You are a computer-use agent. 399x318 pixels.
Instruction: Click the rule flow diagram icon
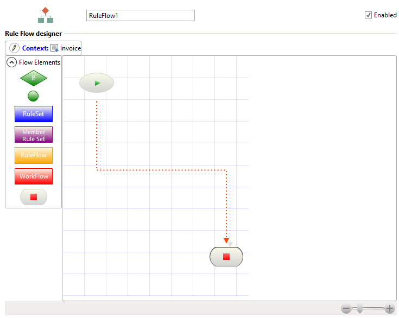46,15
